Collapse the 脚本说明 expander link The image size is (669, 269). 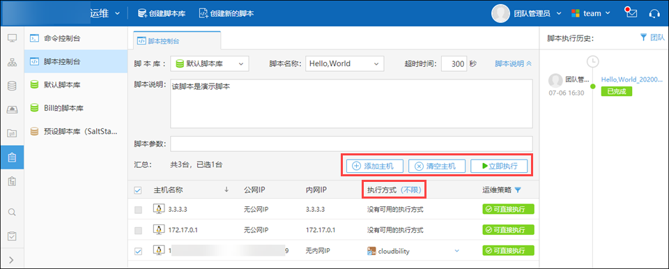tap(514, 63)
